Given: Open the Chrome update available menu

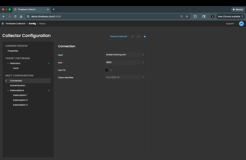Looking at the screenshot, I should click(x=230, y=17).
